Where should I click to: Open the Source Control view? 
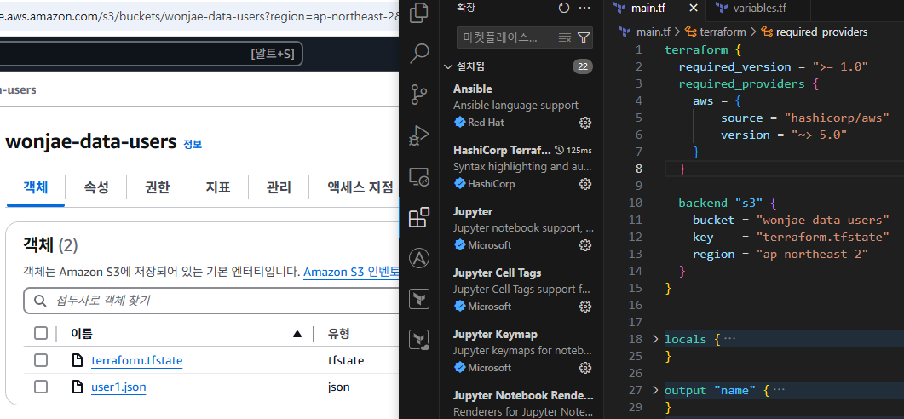(418, 94)
